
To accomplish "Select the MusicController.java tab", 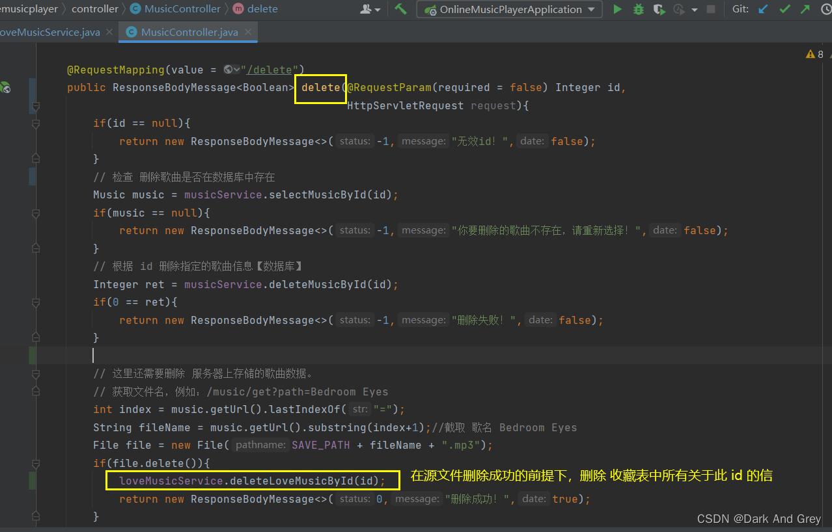I will pyautogui.click(x=188, y=32).
